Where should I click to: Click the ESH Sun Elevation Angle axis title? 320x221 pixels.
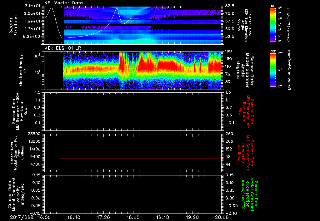(x=244, y=25)
